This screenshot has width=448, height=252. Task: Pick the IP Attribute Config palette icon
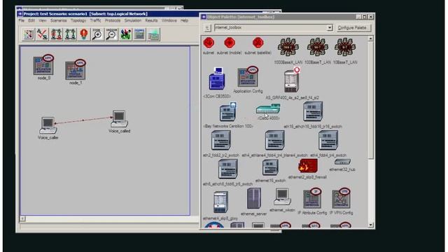(312, 198)
